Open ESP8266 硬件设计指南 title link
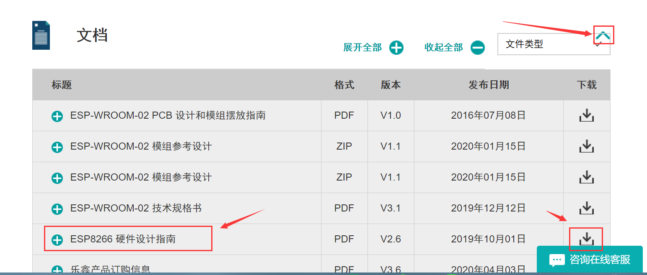647x275 pixels. (x=123, y=239)
